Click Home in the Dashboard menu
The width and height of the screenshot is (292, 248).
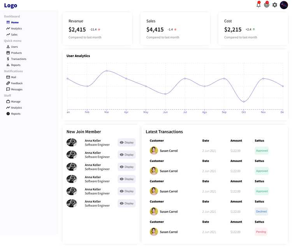pyautogui.click(x=12, y=22)
